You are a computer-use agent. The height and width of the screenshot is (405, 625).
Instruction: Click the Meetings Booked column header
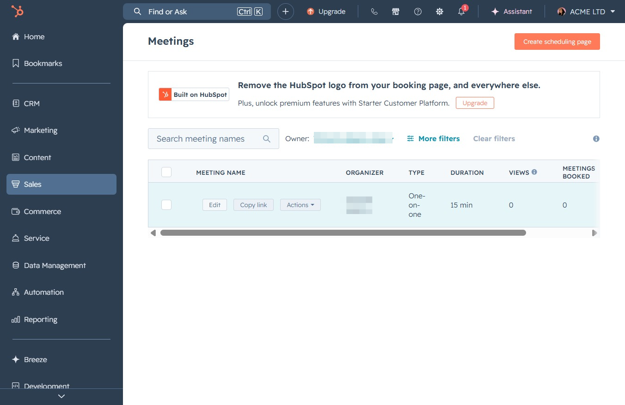578,172
